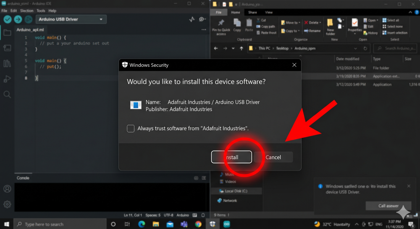Click New folder in Explorer ribbon

(330, 27)
